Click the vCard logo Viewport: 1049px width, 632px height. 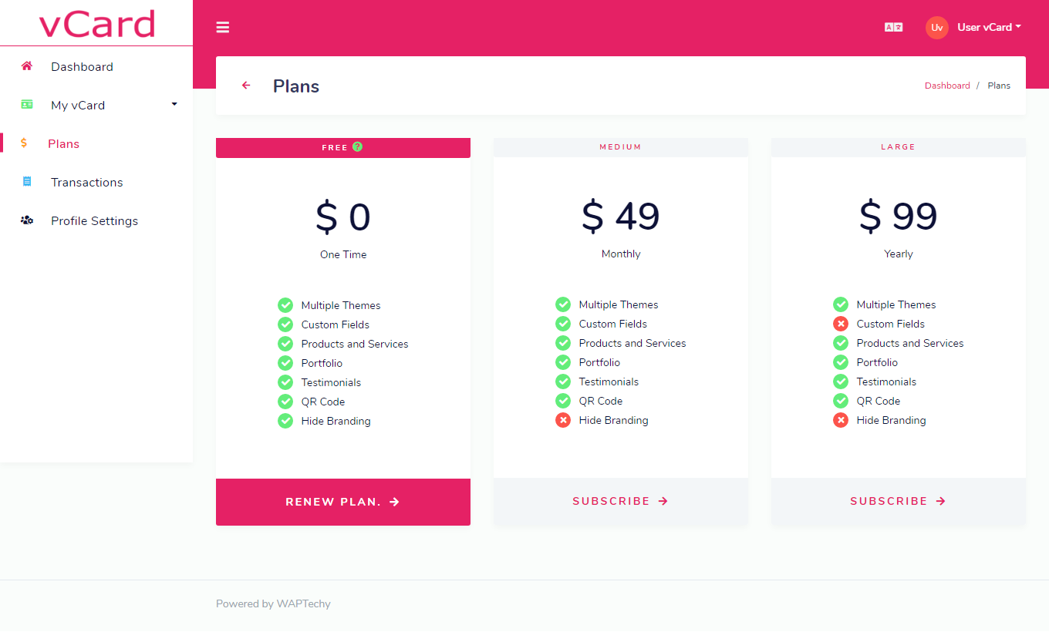pos(96,23)
